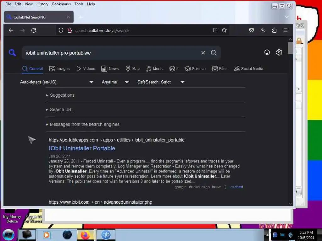
Task: Switch to Firefox in the taskbar
Action: 86,235
